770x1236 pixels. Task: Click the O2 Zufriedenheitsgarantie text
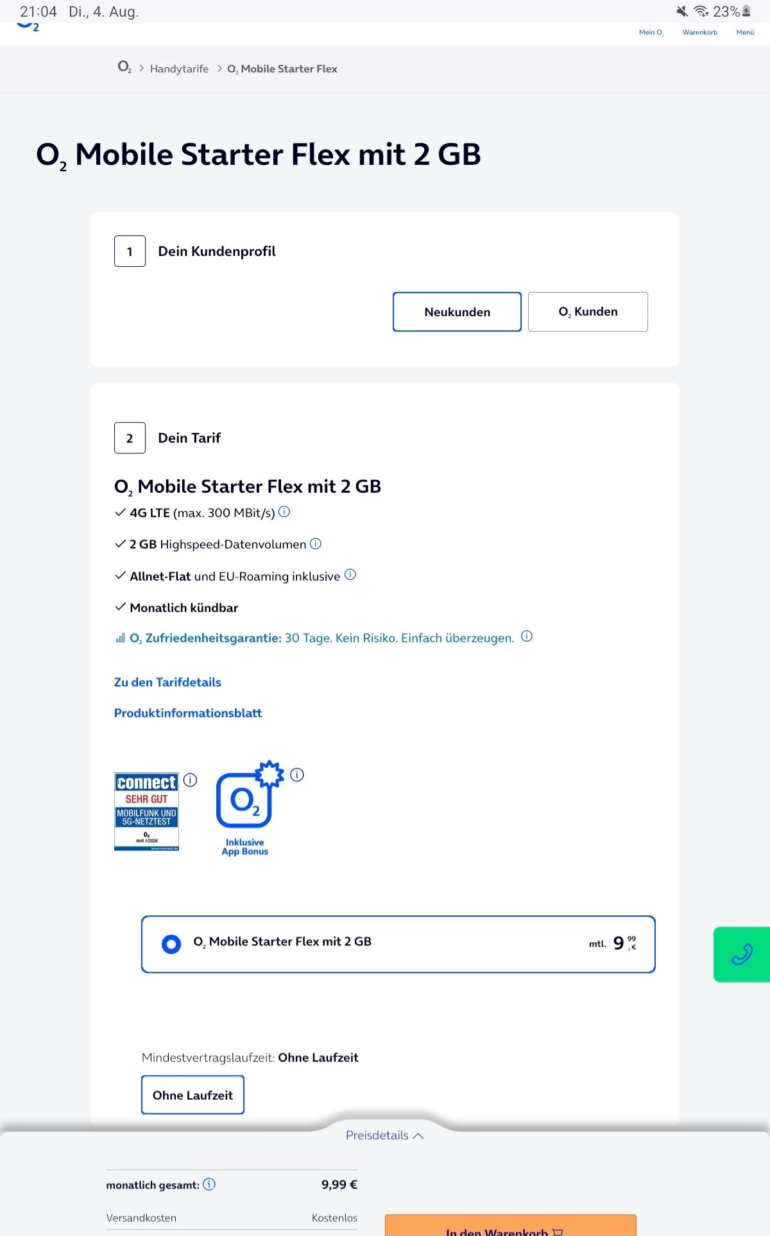(322, 638)
